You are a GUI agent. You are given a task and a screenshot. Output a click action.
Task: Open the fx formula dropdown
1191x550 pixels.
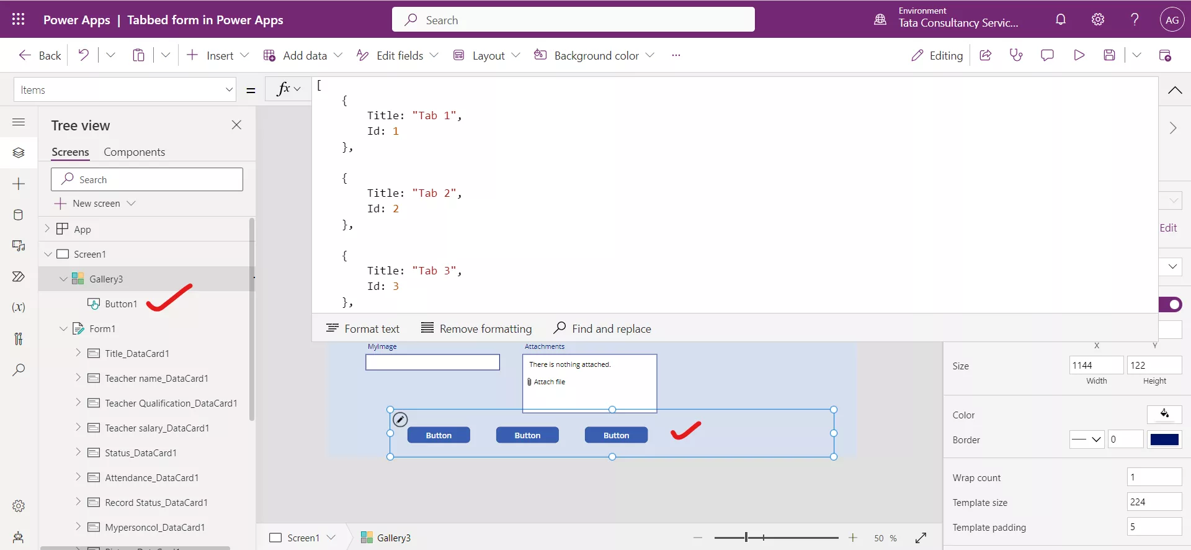[x=288, y=89]
